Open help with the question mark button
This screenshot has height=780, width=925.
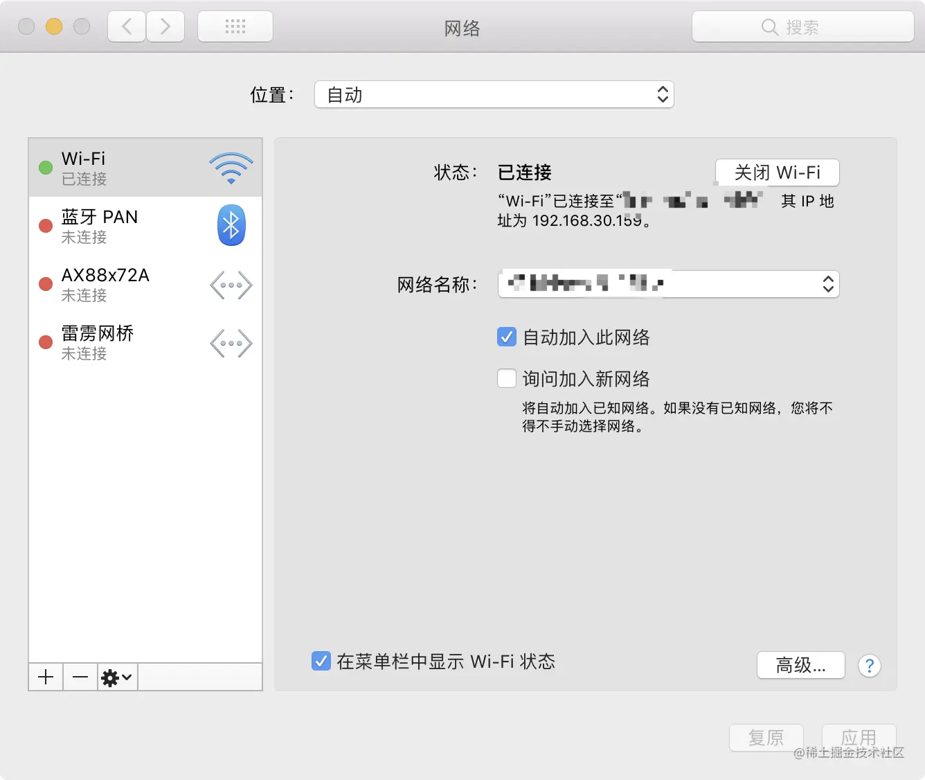click(x=870, y=666)
